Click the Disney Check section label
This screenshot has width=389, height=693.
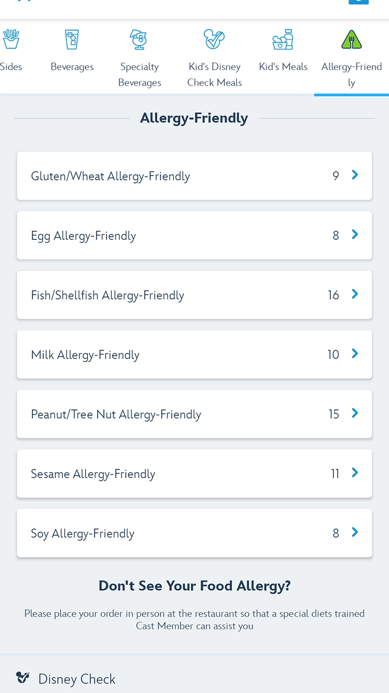(77, 679)
